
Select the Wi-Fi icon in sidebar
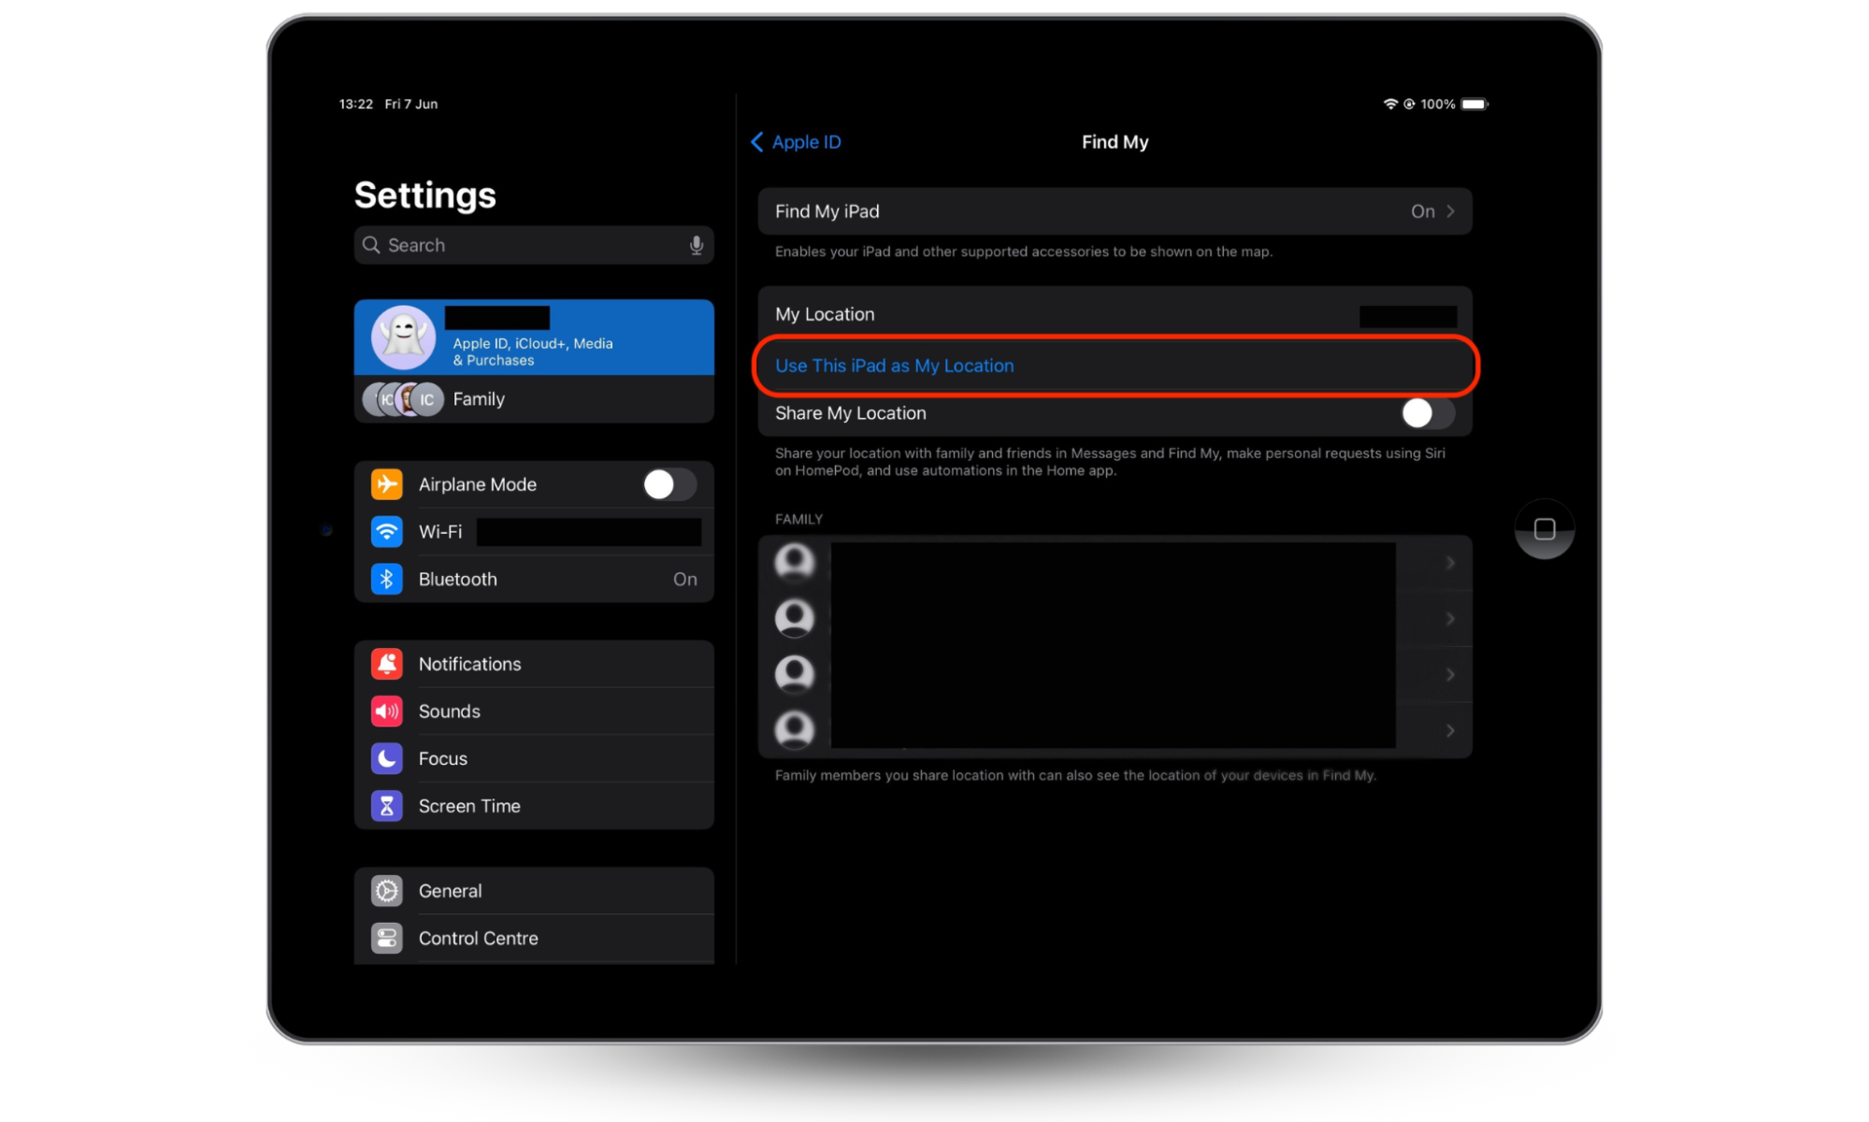click(x=387, y=531)
